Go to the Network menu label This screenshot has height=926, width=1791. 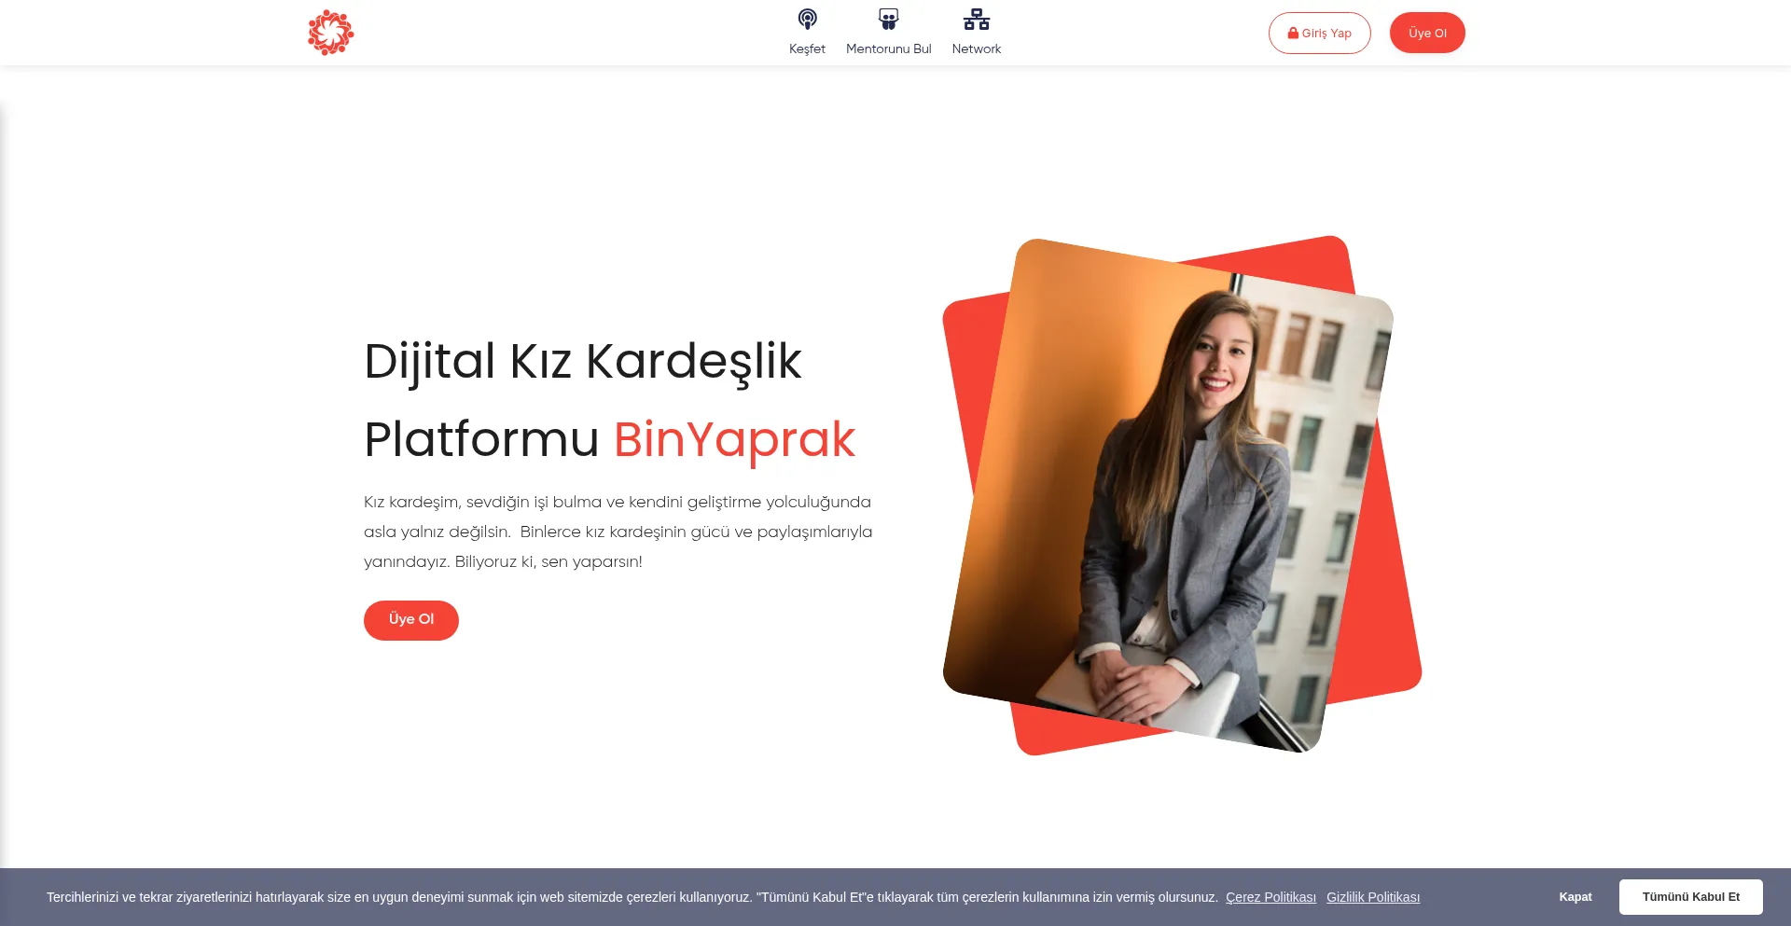pyautogui.click(x=976, y=49)
